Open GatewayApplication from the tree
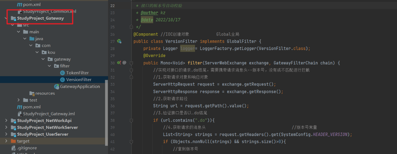Screen dimensions: 397x154 pos(80,87)
